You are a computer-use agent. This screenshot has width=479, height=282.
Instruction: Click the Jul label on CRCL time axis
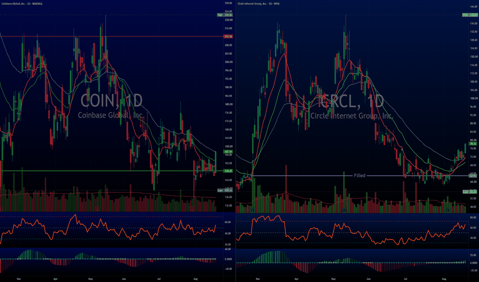coord(406,279)
